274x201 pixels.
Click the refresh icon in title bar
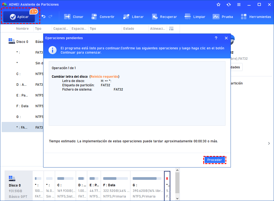(229, 5)
